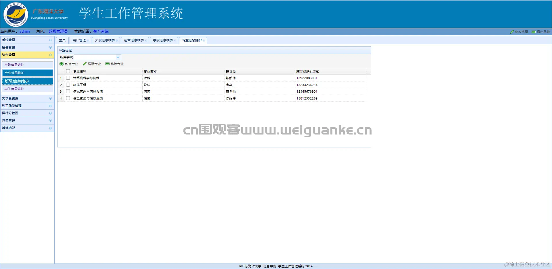Expand the 党务管理 panel chevron
The width and height of the screenshot is (552, 269).
click(x=50, y=120)
